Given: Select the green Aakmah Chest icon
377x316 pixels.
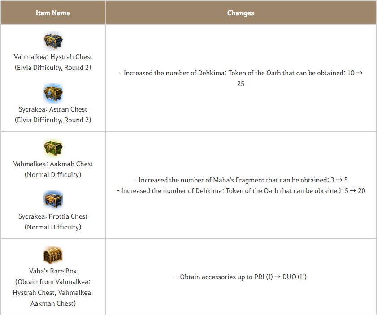Looking at the screenshot, I should (53, 148).
